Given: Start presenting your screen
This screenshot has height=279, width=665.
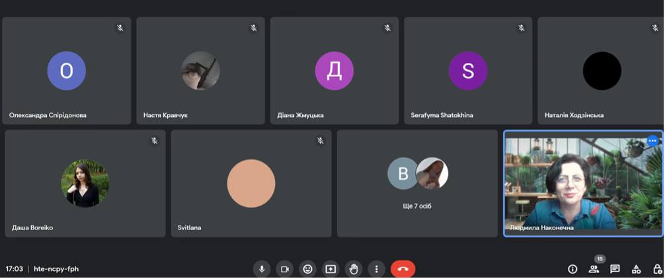Looking at the screenshot, I should 331,269.
